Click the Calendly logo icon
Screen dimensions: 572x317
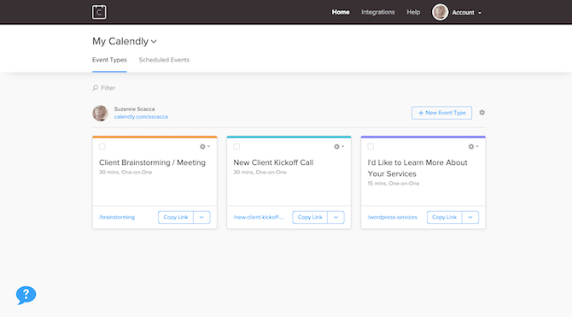tap(99, 12)
